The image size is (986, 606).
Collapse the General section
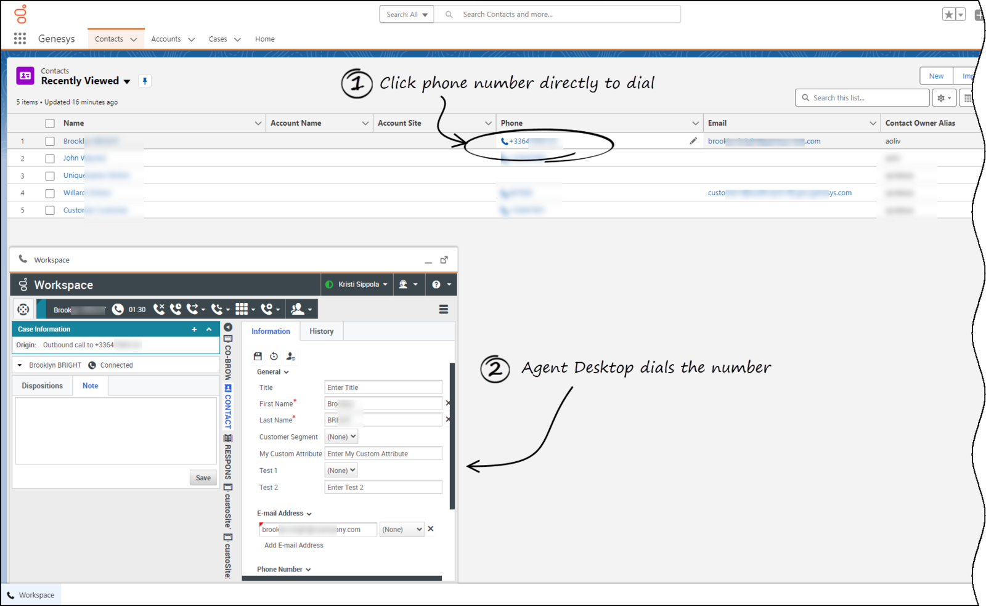[273, 372]
